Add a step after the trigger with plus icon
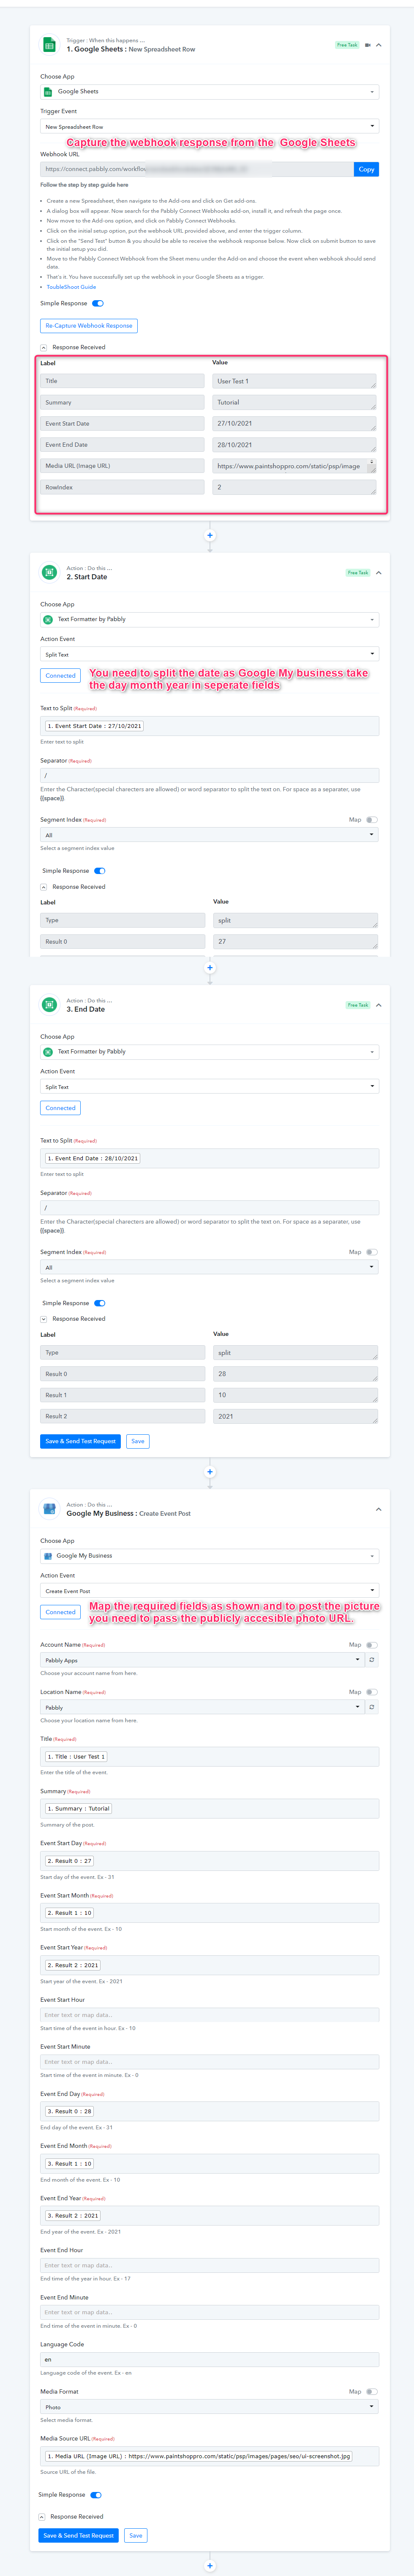This screenshot has width=414, height=2576. tap(210, 536)
